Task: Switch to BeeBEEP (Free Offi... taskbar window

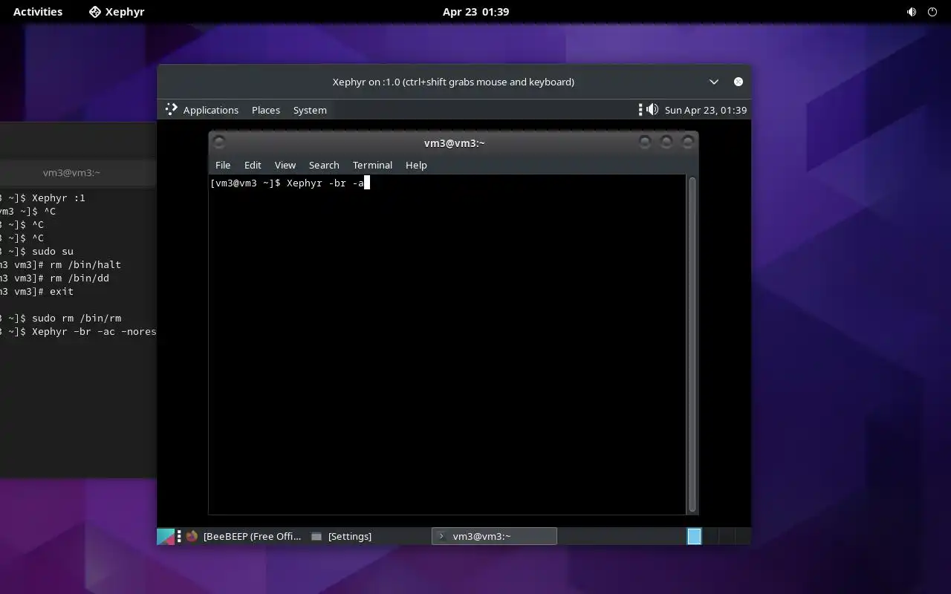Action: coord(244,536)
